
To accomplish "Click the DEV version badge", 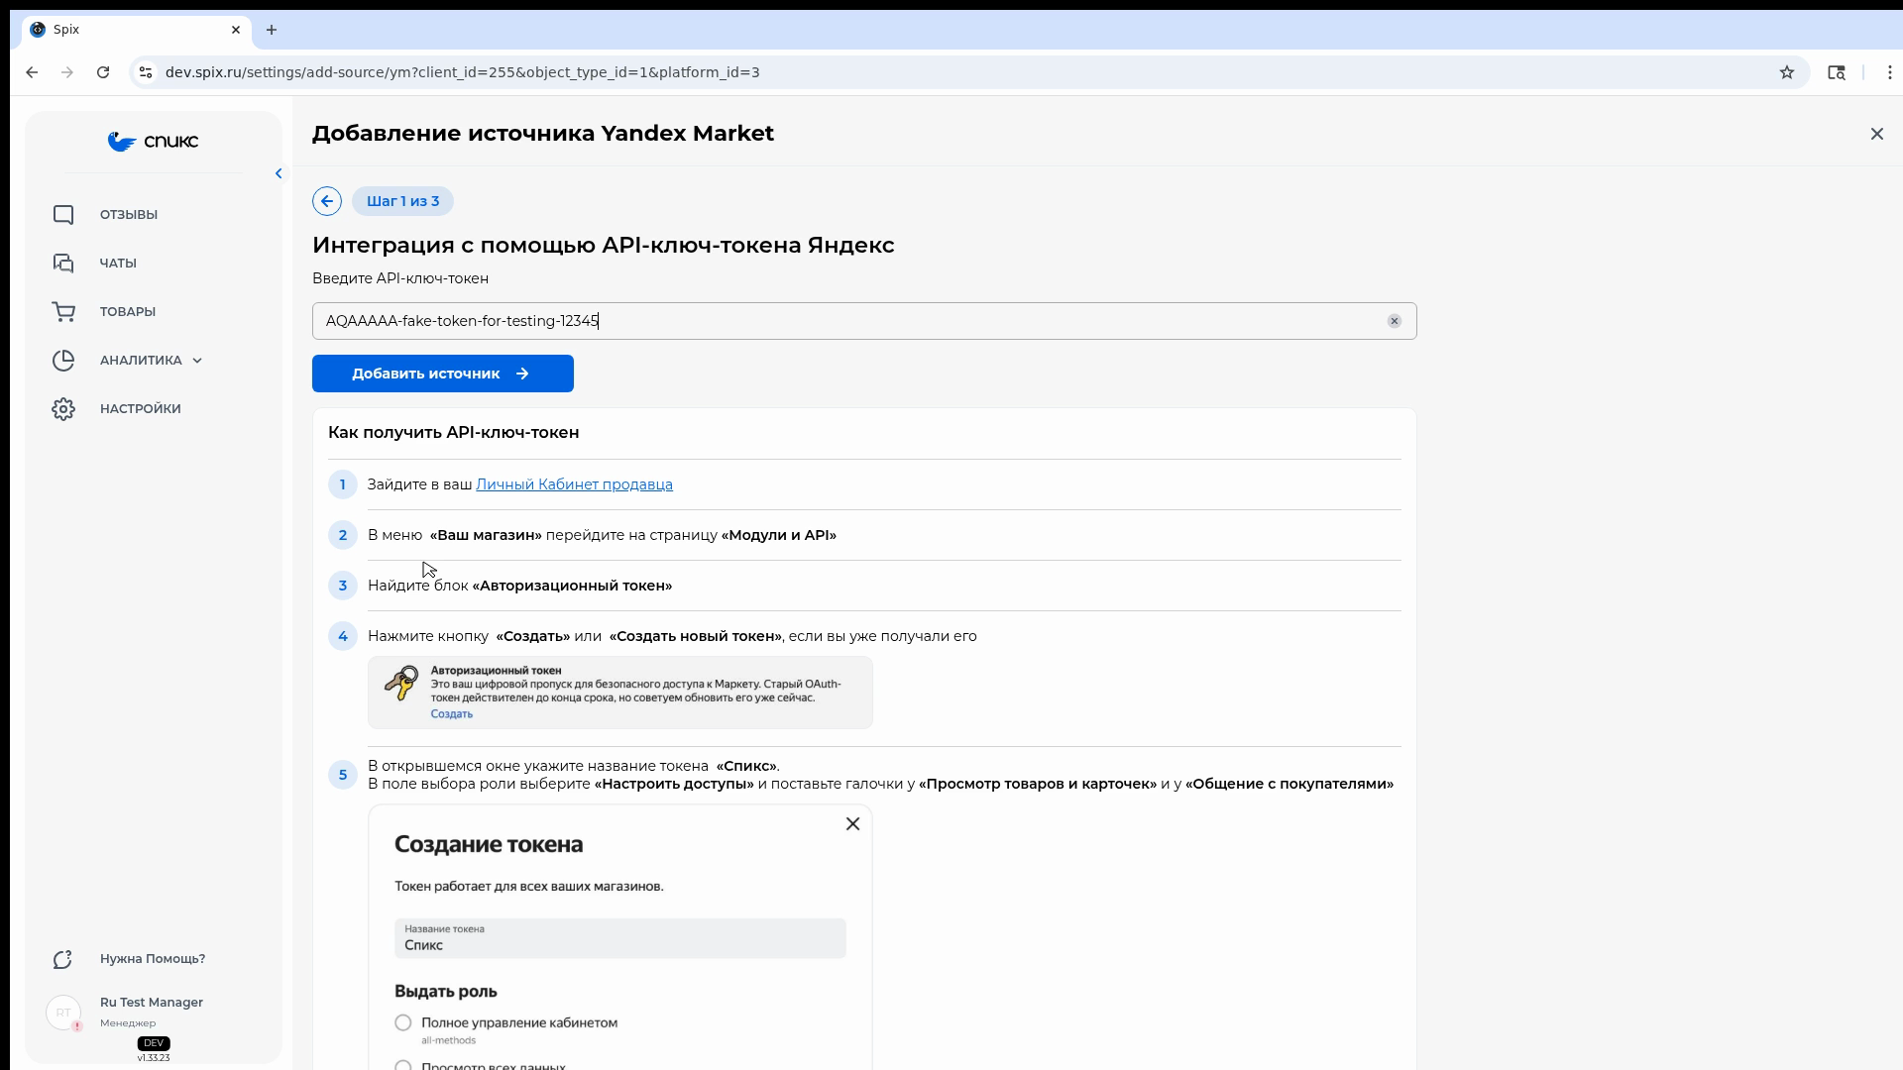I will tap(154, 1043).
